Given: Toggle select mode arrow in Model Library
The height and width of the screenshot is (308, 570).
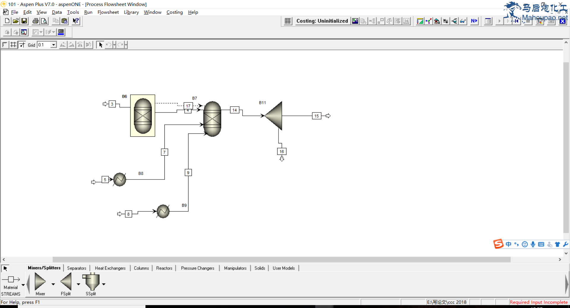Looking at the screenshot, I should pyautogui.click(x=5, y=269).
